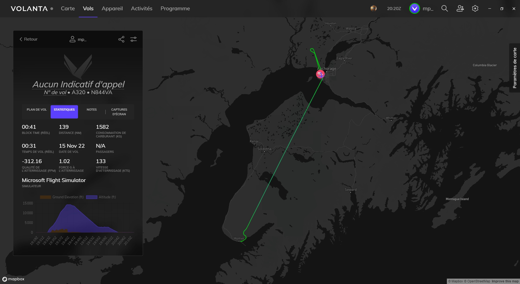
Task: Open the Captures d'écran tab
Action: pos(119,112)
